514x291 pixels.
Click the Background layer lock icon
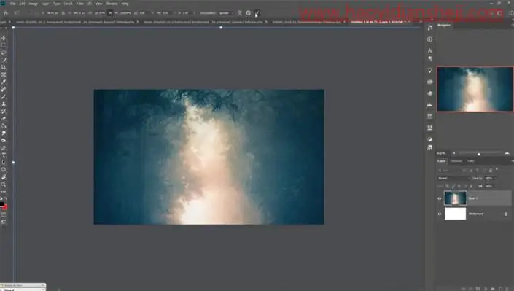pyautogui.click(x=506, y=214)
